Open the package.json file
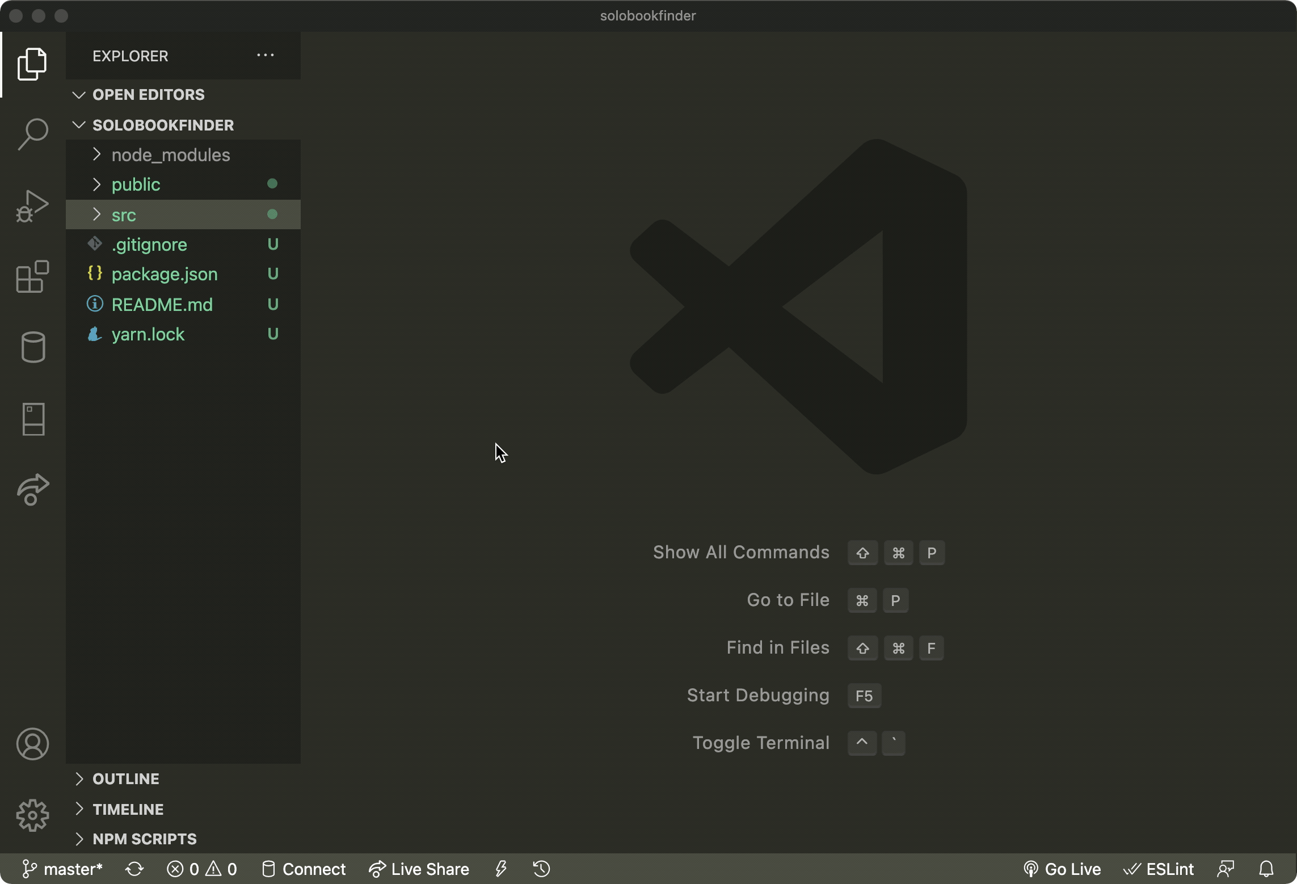 click(183, 274)
